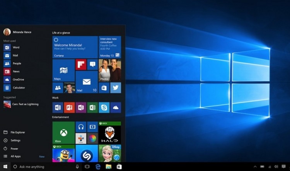
Task: Open the Disney Frozen game tile
Action: click(x=110, y=154)
